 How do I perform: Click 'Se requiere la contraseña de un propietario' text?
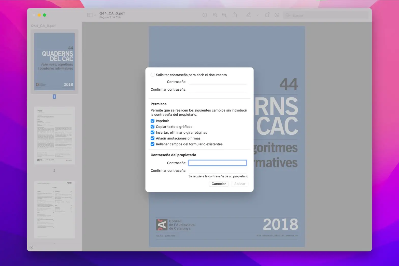pos(218,176)
